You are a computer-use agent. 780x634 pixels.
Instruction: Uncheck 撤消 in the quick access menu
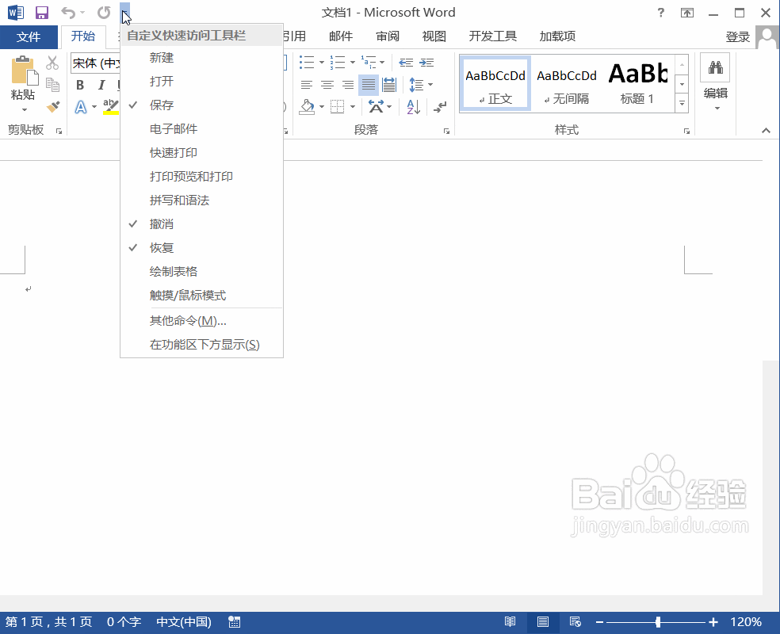202,223
